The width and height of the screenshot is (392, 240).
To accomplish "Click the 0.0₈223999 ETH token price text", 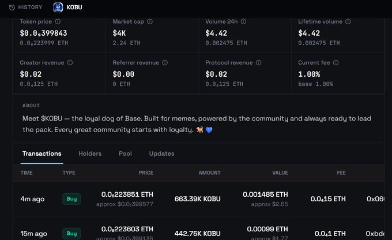I will point(44,43).
